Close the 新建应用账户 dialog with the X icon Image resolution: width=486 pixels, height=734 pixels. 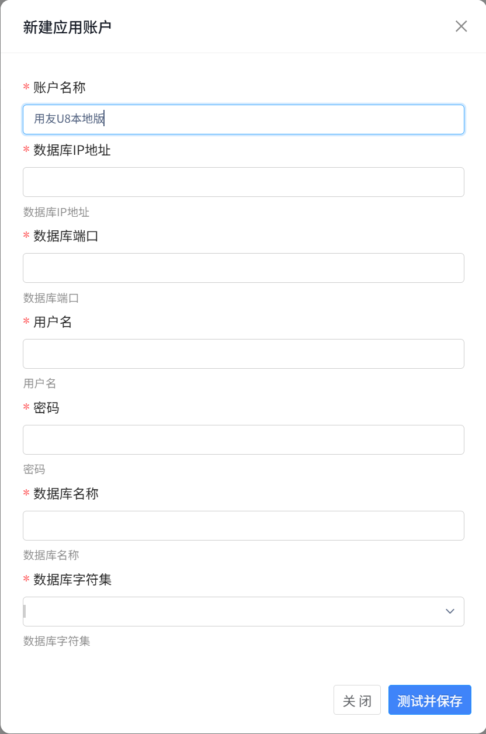pyautogui.click(x=461, y=26)
